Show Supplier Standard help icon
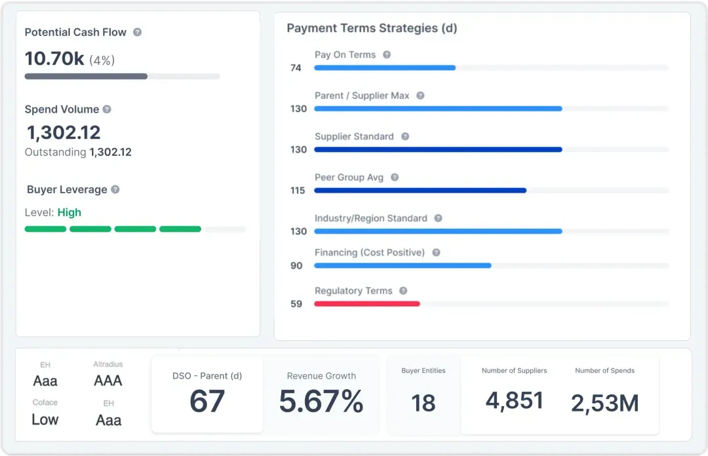Image resolution: width=708 pixels, height=456 pixels. click(x=405, y=136)
